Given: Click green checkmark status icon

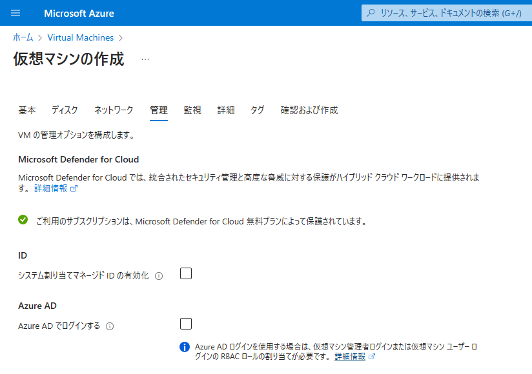Looking at the screenshot, I should click(23, 220).
